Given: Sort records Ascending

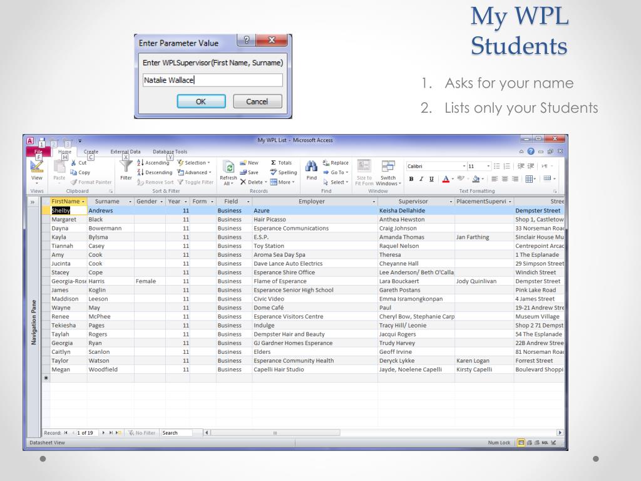Looking at the screenshot, I should point(153,163).
